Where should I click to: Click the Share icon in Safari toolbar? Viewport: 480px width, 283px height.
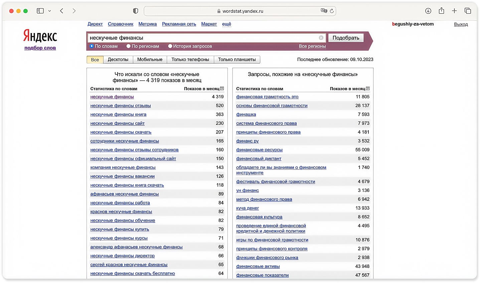tap(441, 11)
